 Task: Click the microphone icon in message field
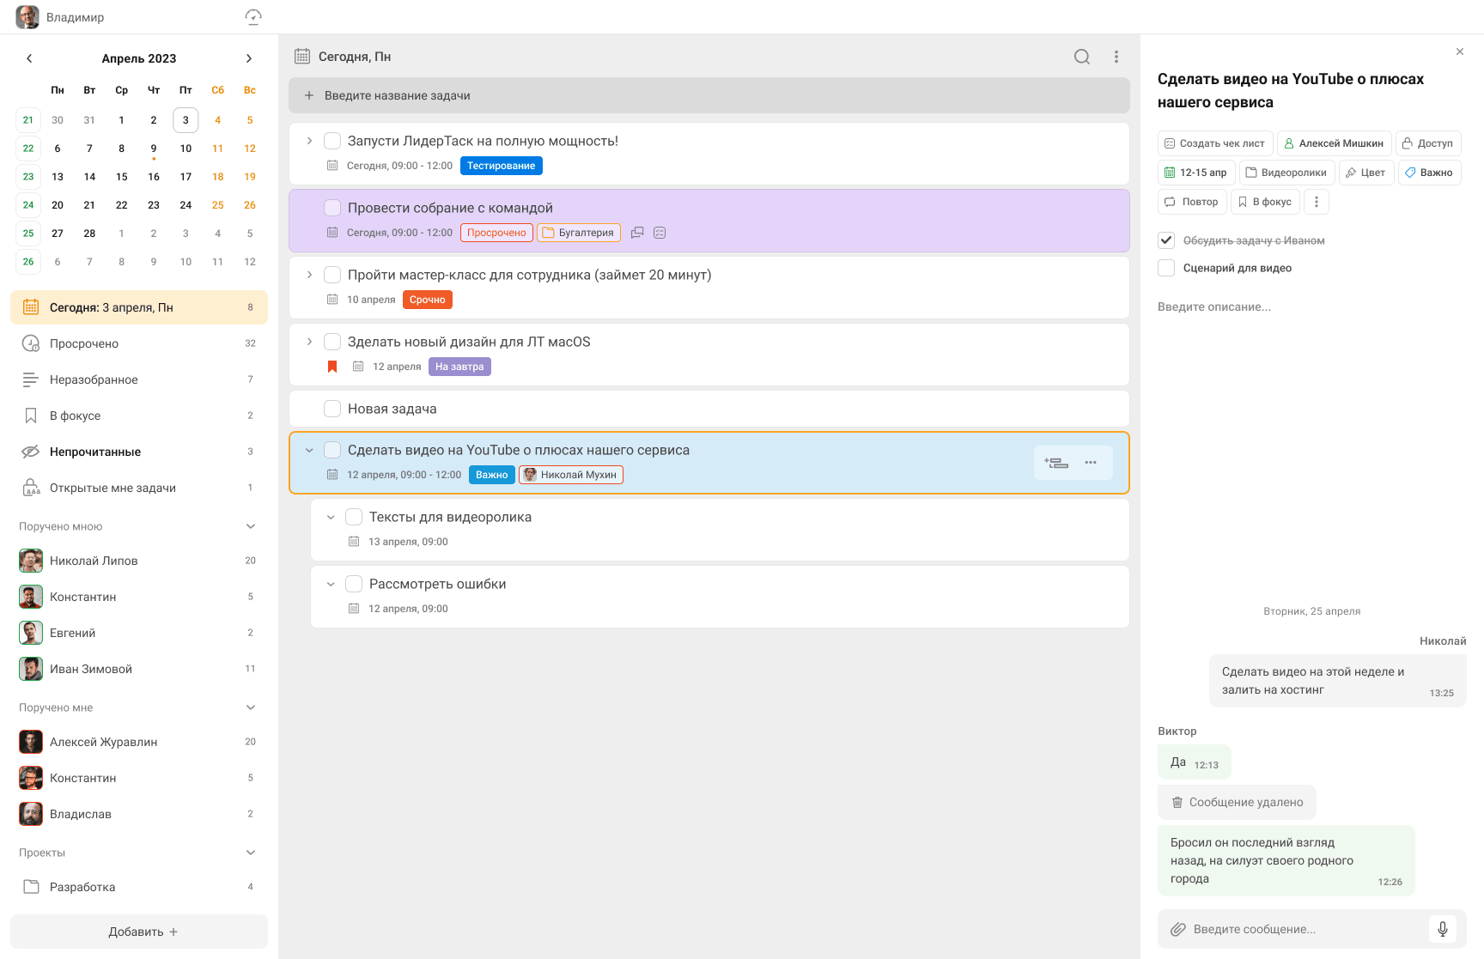tap(1443, 929)
